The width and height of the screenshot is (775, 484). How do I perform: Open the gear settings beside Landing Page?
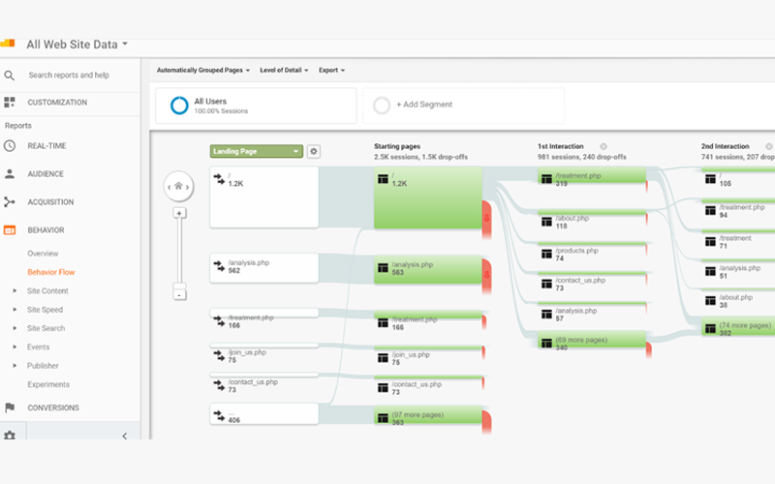tap(313, 151)
